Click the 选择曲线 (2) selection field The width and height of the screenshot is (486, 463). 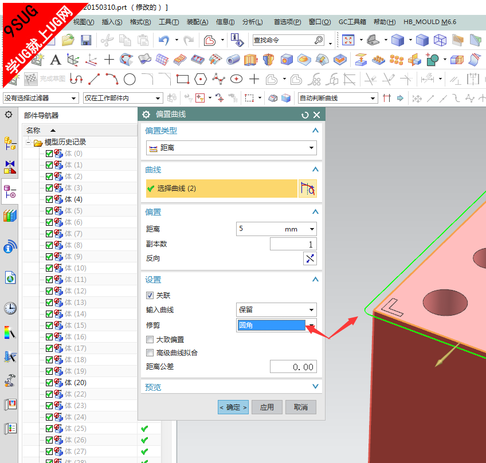[221, 189]
